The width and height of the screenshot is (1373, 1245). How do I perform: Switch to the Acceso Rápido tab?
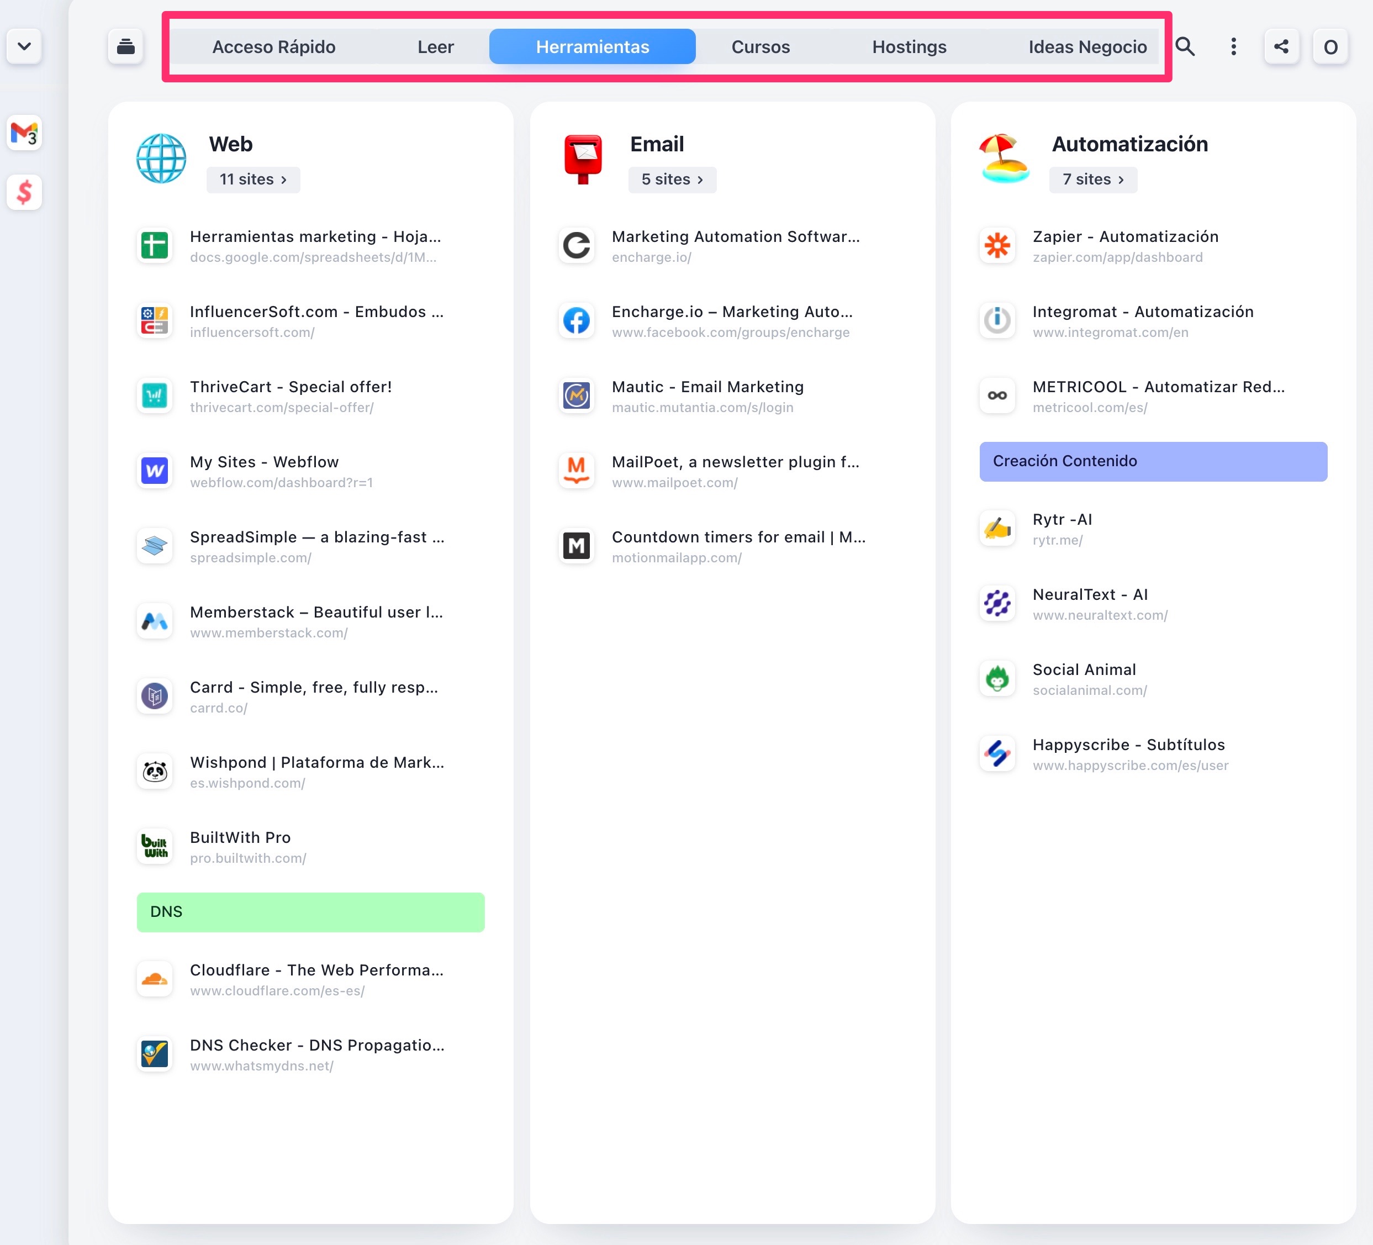(x=274, y=46)
